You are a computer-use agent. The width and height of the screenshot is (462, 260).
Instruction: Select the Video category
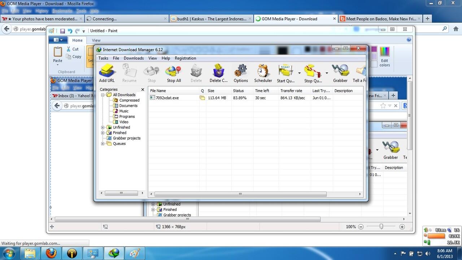coord(124,122)
